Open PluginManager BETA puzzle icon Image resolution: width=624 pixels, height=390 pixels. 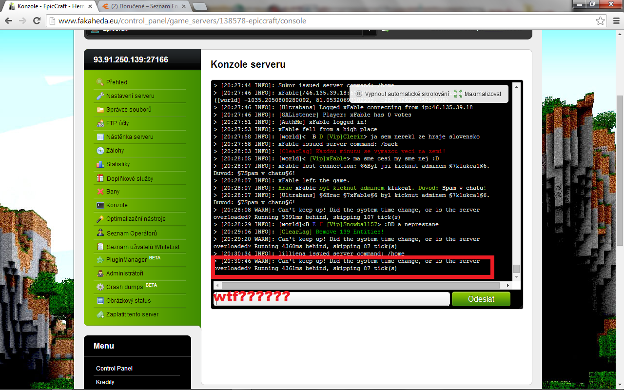pyautogui.click(x=100, y=260)
